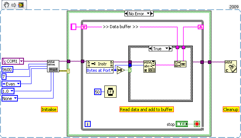
Task: Click the 2009 version label
Action: point(234,7)
